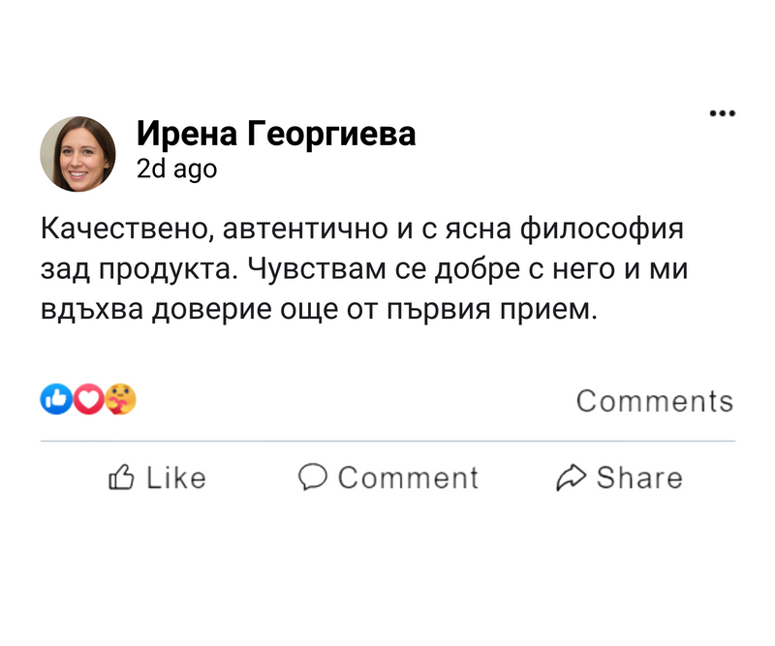Click the share arrow icon
Image resolution: width=775 pixels, height=646 pixels.
[572, 477]
